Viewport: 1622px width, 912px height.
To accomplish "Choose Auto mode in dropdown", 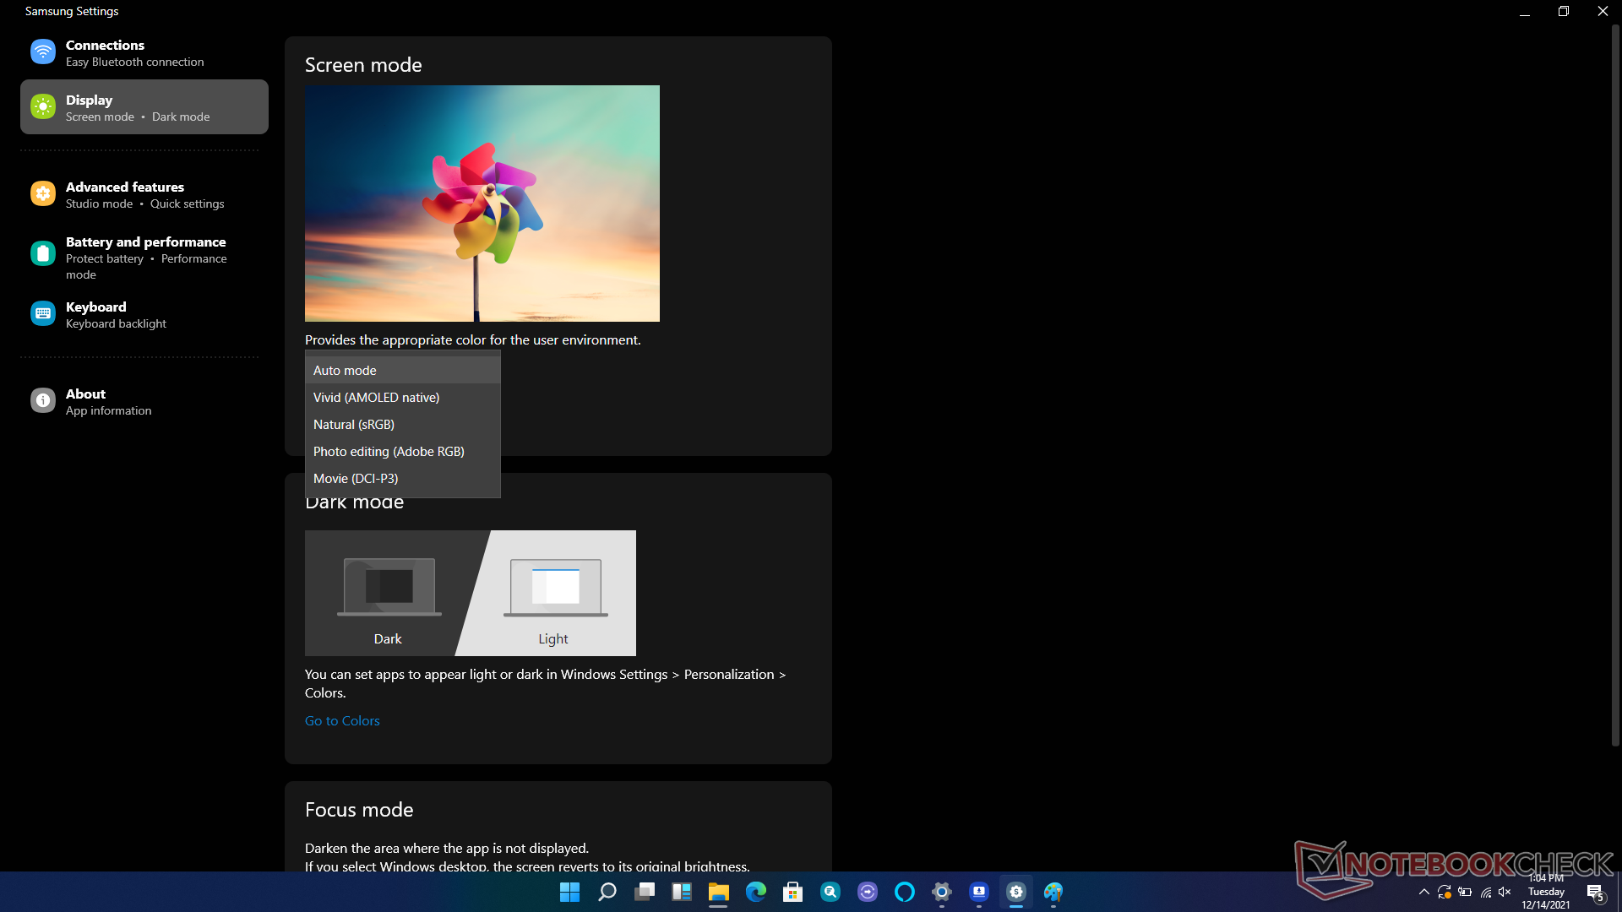I will click(x=402, y=370).
